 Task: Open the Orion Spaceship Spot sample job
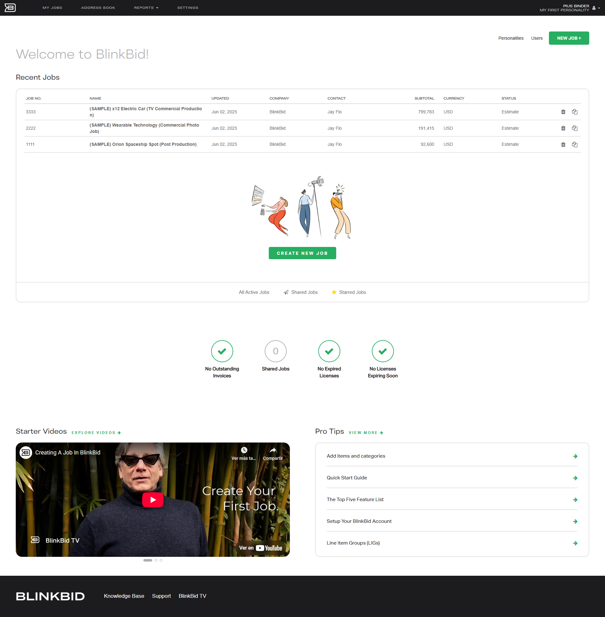tap(143, 145)
